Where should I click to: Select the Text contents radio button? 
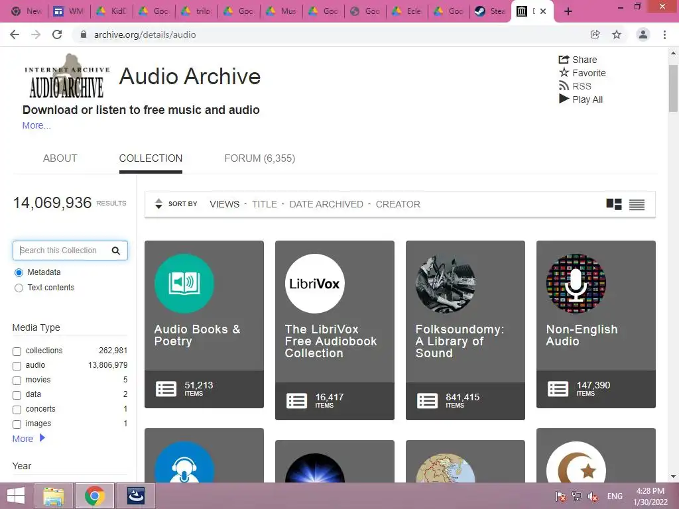[19, 288]
